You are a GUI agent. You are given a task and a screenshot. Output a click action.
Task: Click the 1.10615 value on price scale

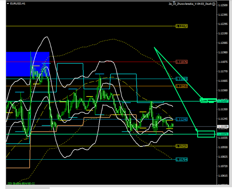pyautogui.click(x=223, y=176)
